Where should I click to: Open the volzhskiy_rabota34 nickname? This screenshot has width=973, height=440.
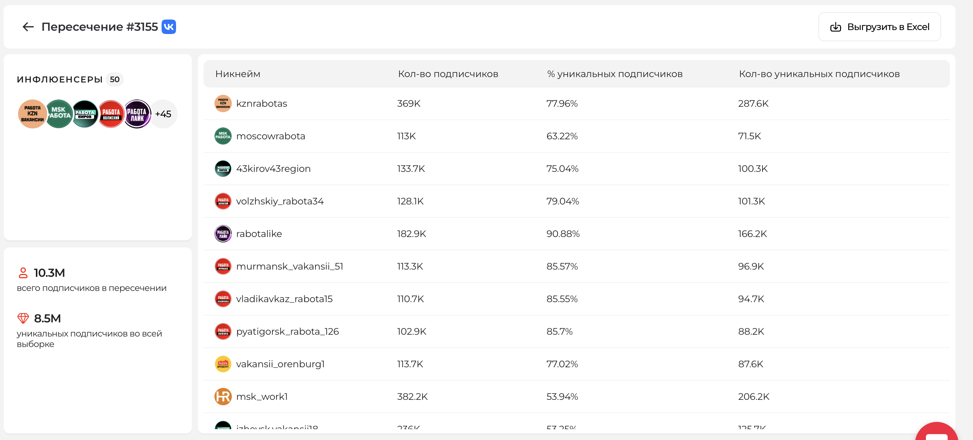(x=280, y=201)
